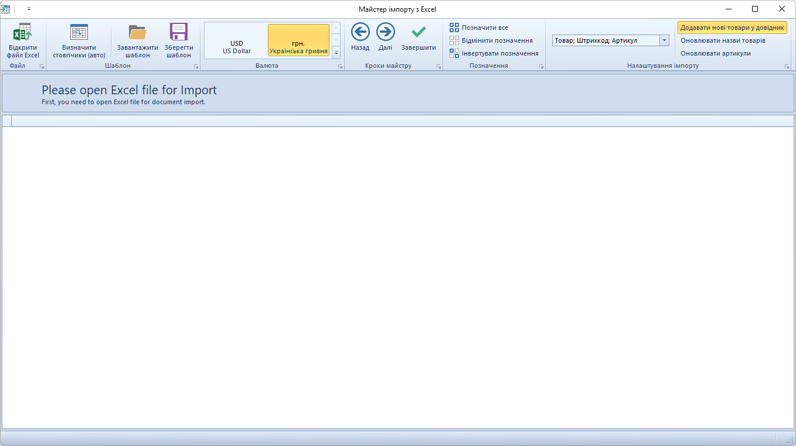This screenshot has height=446, width=796.
Task: Open the Quick Access Toolbar customize dropdown
Action: point(29,9)
